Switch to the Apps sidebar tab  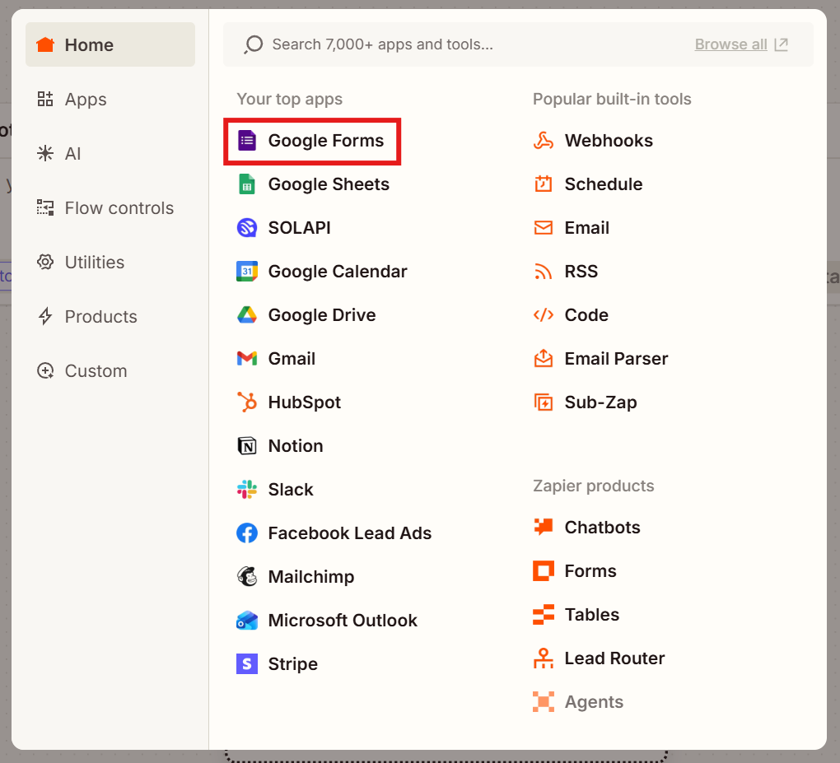86,100
